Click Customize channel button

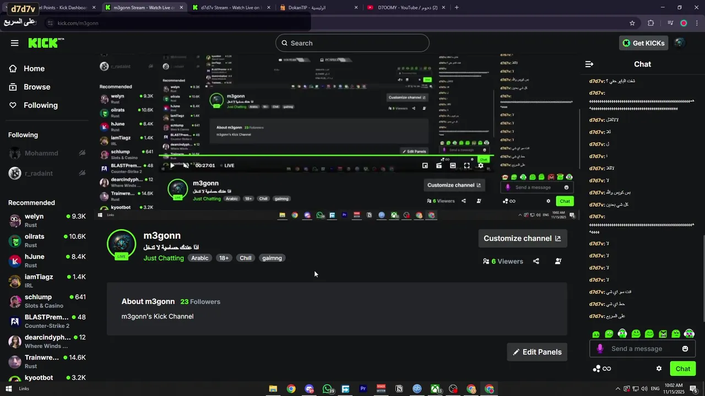(523, 238)
